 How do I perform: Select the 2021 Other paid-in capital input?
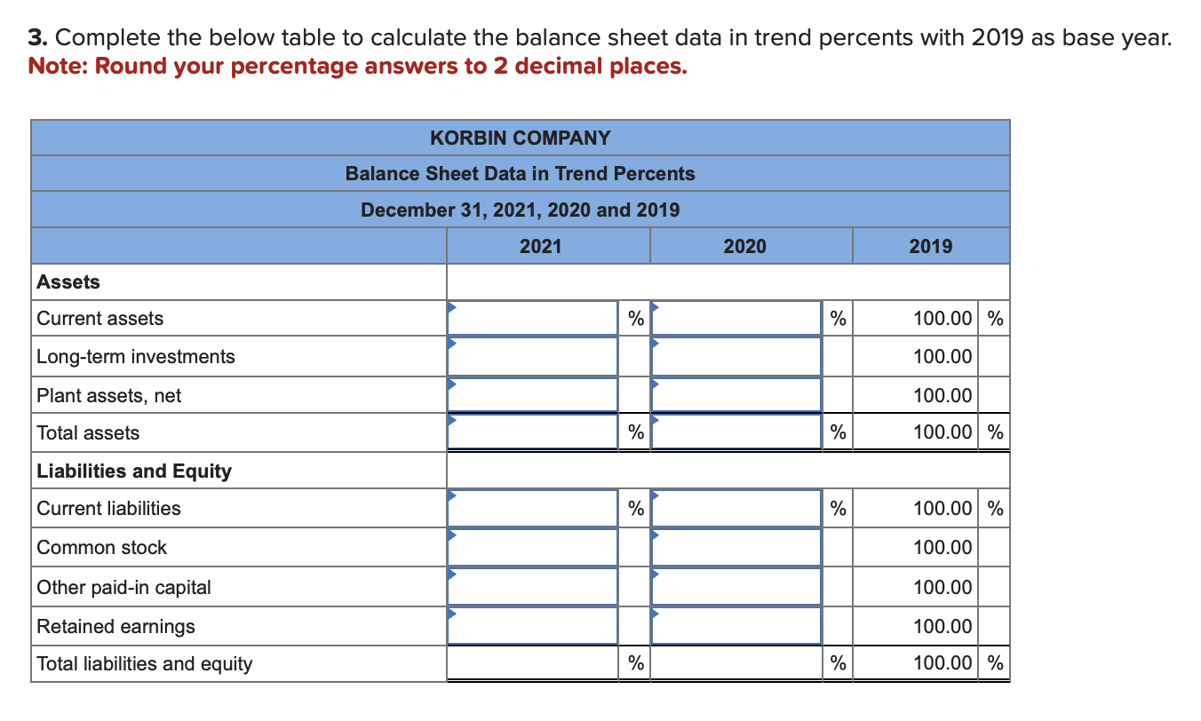[533, 587]
